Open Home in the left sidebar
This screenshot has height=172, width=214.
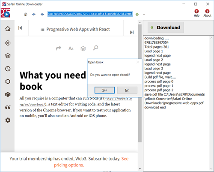8,29
